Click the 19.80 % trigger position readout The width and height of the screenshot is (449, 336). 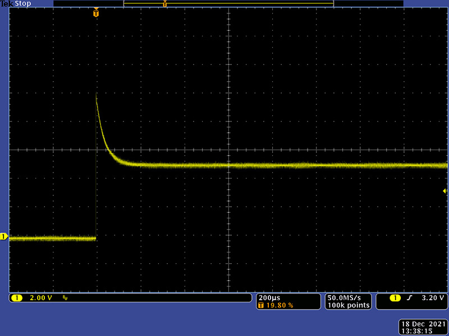pyautogui.click(x=278, y=305)
